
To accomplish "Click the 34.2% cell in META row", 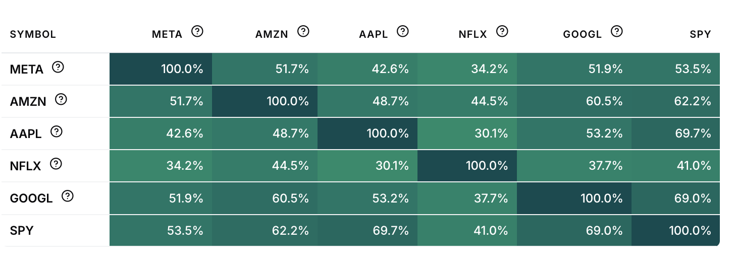I will coord(467,69).
